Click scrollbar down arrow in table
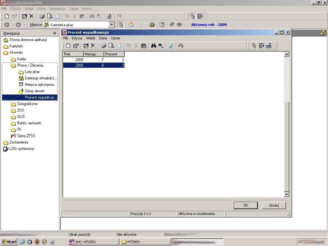Image resolution: width=328 pixels, height=246 pixels. pyautogui.click(x=287, y=194)
